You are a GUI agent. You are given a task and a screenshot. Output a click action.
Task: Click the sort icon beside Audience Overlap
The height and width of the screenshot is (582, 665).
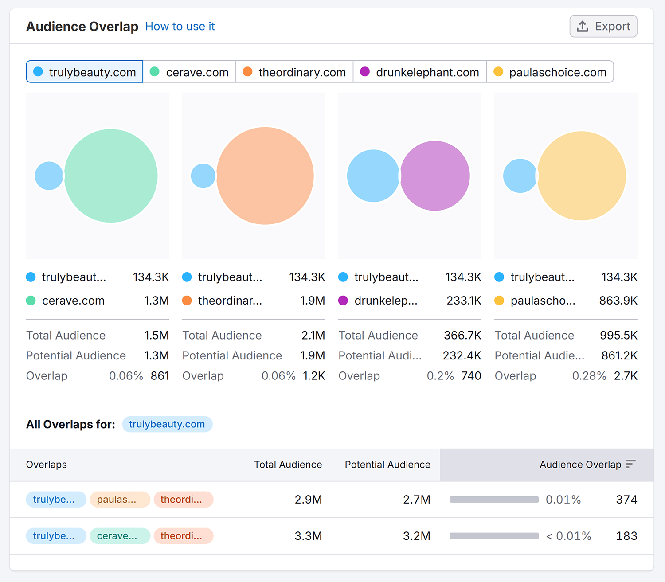[631, 464]
